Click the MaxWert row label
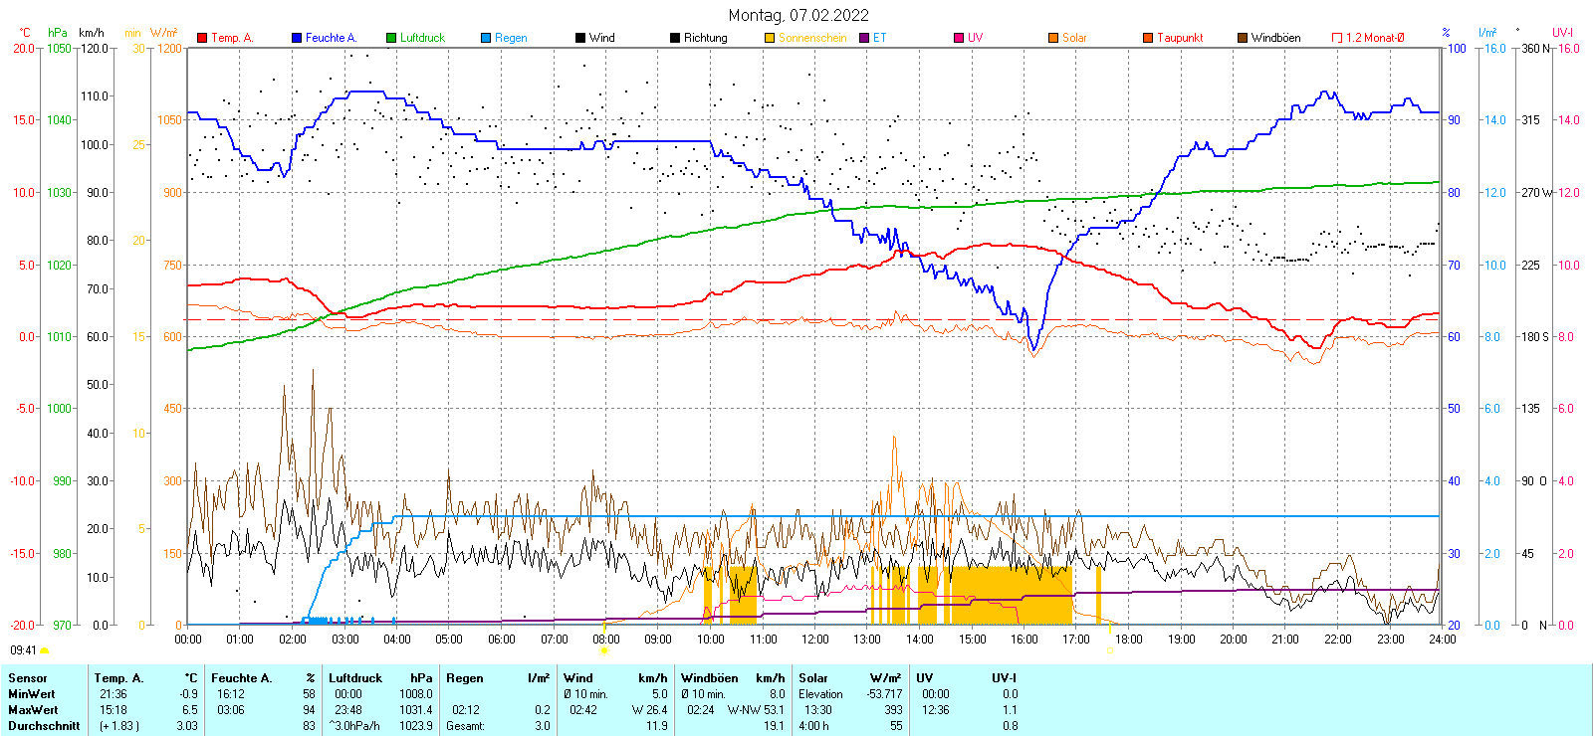The image size is (1593, 736). click(x=33, y=710)
